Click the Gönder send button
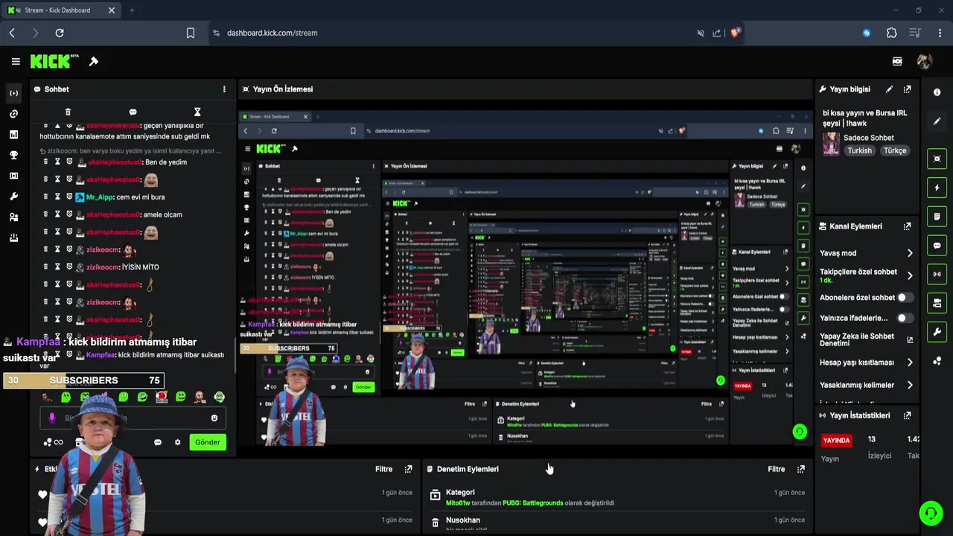This screenshot has height=536, width=953. 207,442
